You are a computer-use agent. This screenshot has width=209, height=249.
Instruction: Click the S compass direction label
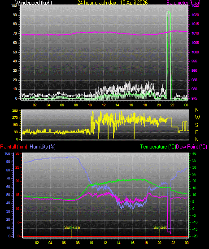(196, 125)
